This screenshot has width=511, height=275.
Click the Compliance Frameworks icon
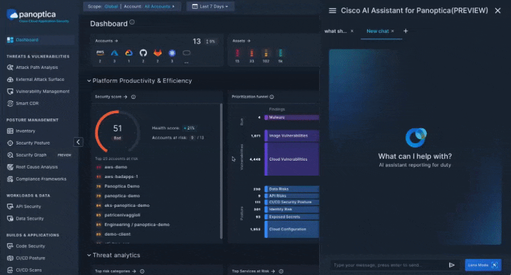tap(10, 179)
